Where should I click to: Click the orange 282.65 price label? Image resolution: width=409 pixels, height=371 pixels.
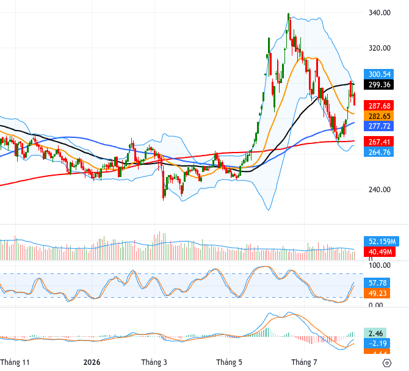[378, 116]
